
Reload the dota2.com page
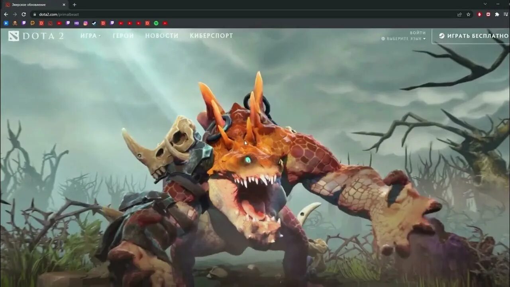click(x=24, y=14)
